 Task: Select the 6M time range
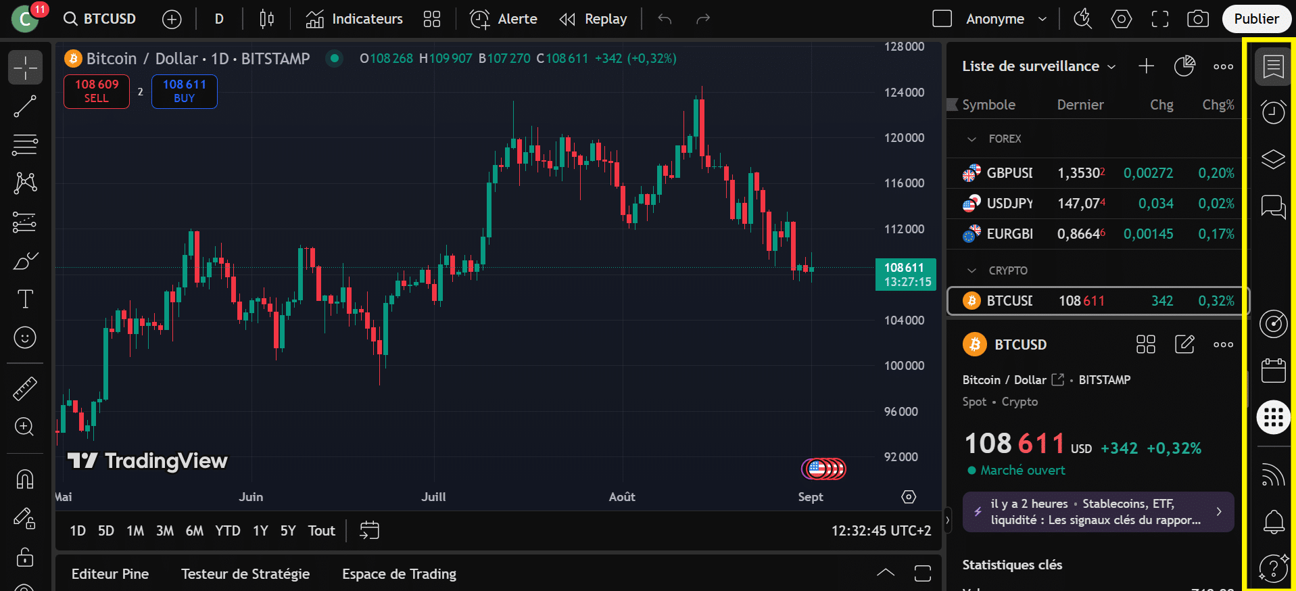click(x=195, y=531)
